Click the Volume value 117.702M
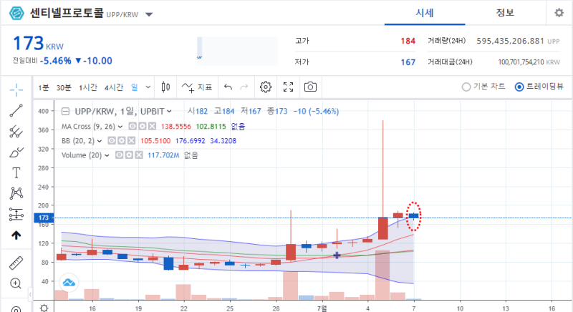The height and width of the screenshot is (312, 573). tap(163, 155)
